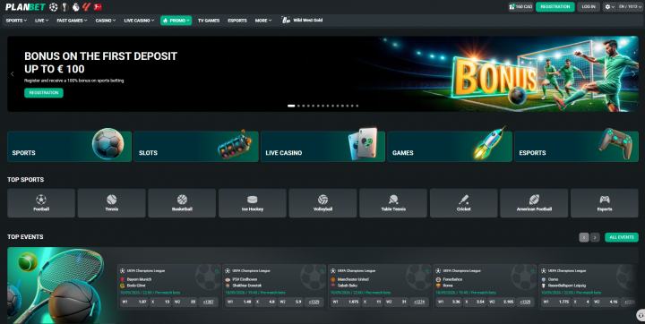Go to previous top events page
Screen dimensions: 645x324
point(584,237)
